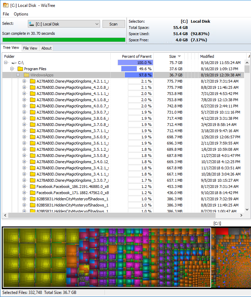Click the 49.6 % bar of Program Files
251x297 pixels.
pos(137,69)
